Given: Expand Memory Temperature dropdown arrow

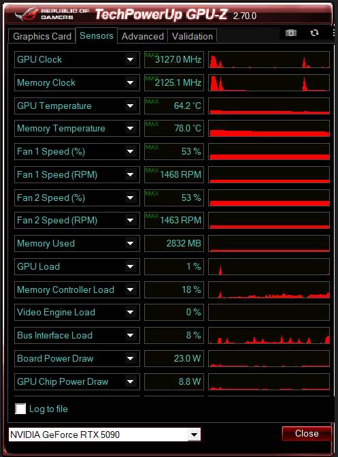Looking at the screenshot, I should coord(130,128).
